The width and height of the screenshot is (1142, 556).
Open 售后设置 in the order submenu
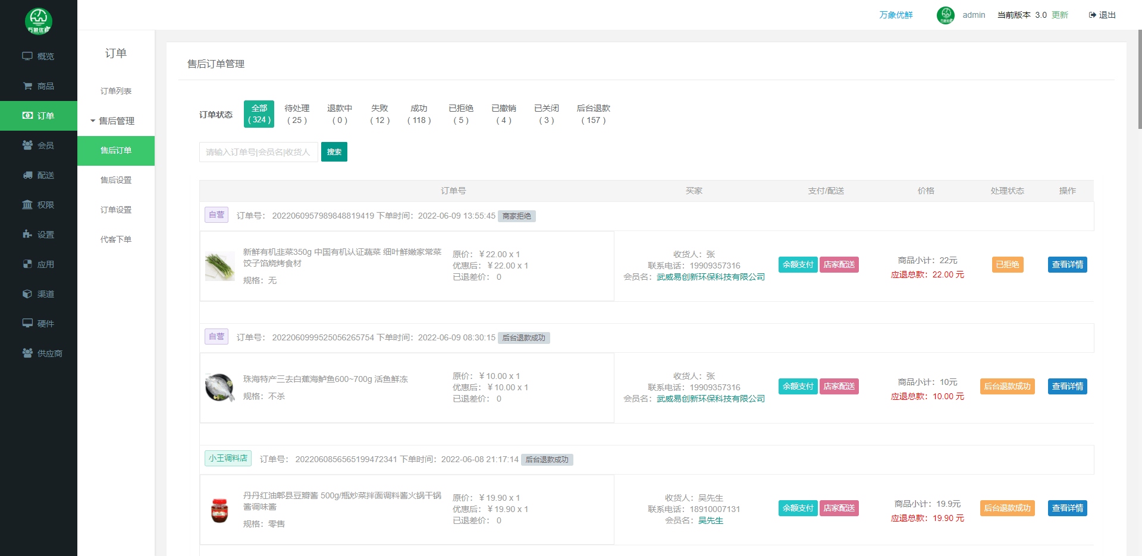coord(116,180)
